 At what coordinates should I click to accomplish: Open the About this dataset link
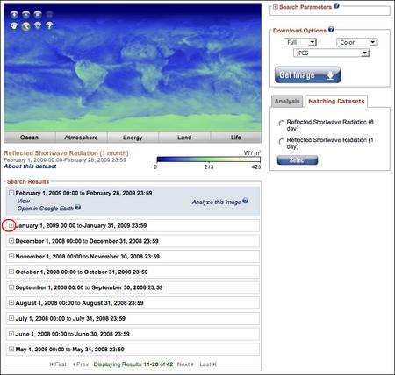coord(30,166)
